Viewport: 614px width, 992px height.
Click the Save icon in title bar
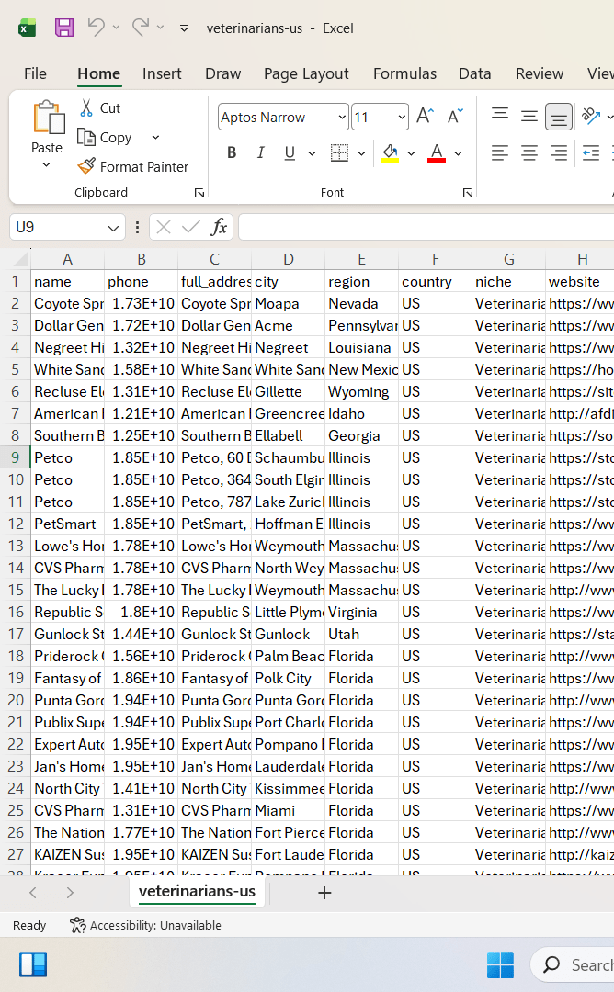click(64, 28)
